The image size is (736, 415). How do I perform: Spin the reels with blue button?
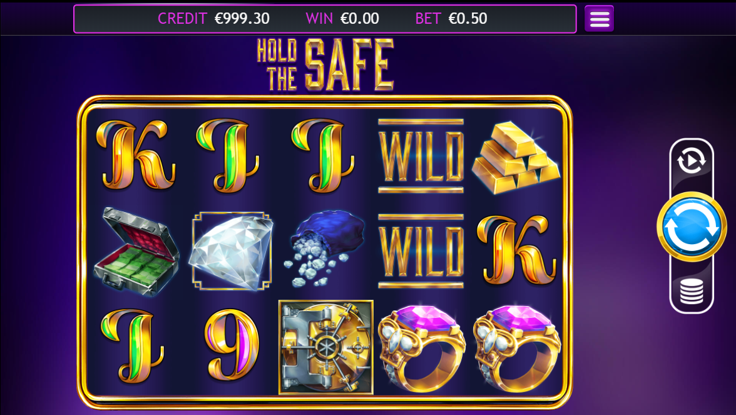point(692,227)
